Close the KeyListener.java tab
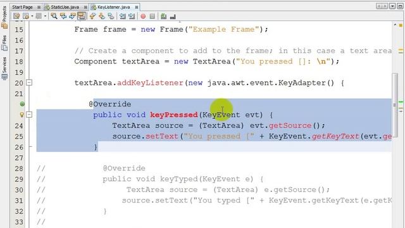 tap(137, 7)
